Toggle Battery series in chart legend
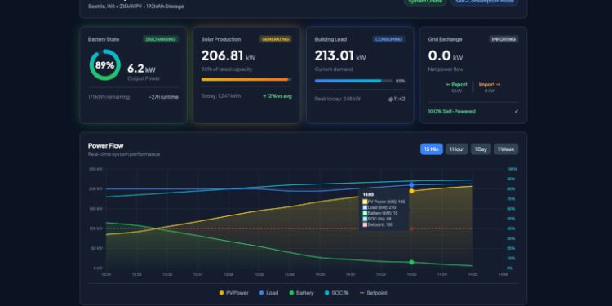612x306 pixels. (301, 293)
